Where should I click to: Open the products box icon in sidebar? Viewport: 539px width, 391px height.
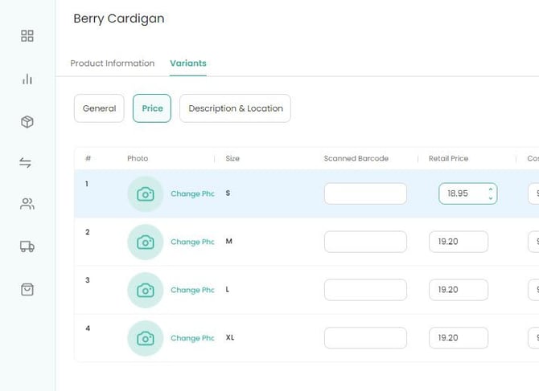pos(27,121)
